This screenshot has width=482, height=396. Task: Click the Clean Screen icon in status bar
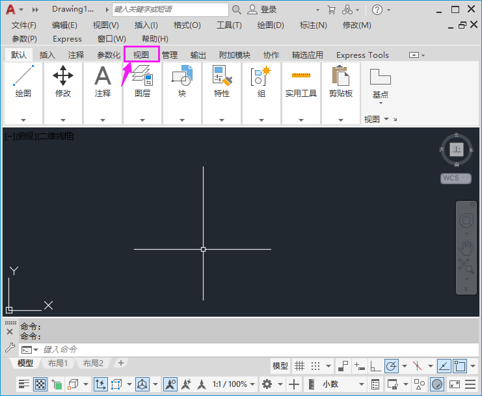[454, 384]
